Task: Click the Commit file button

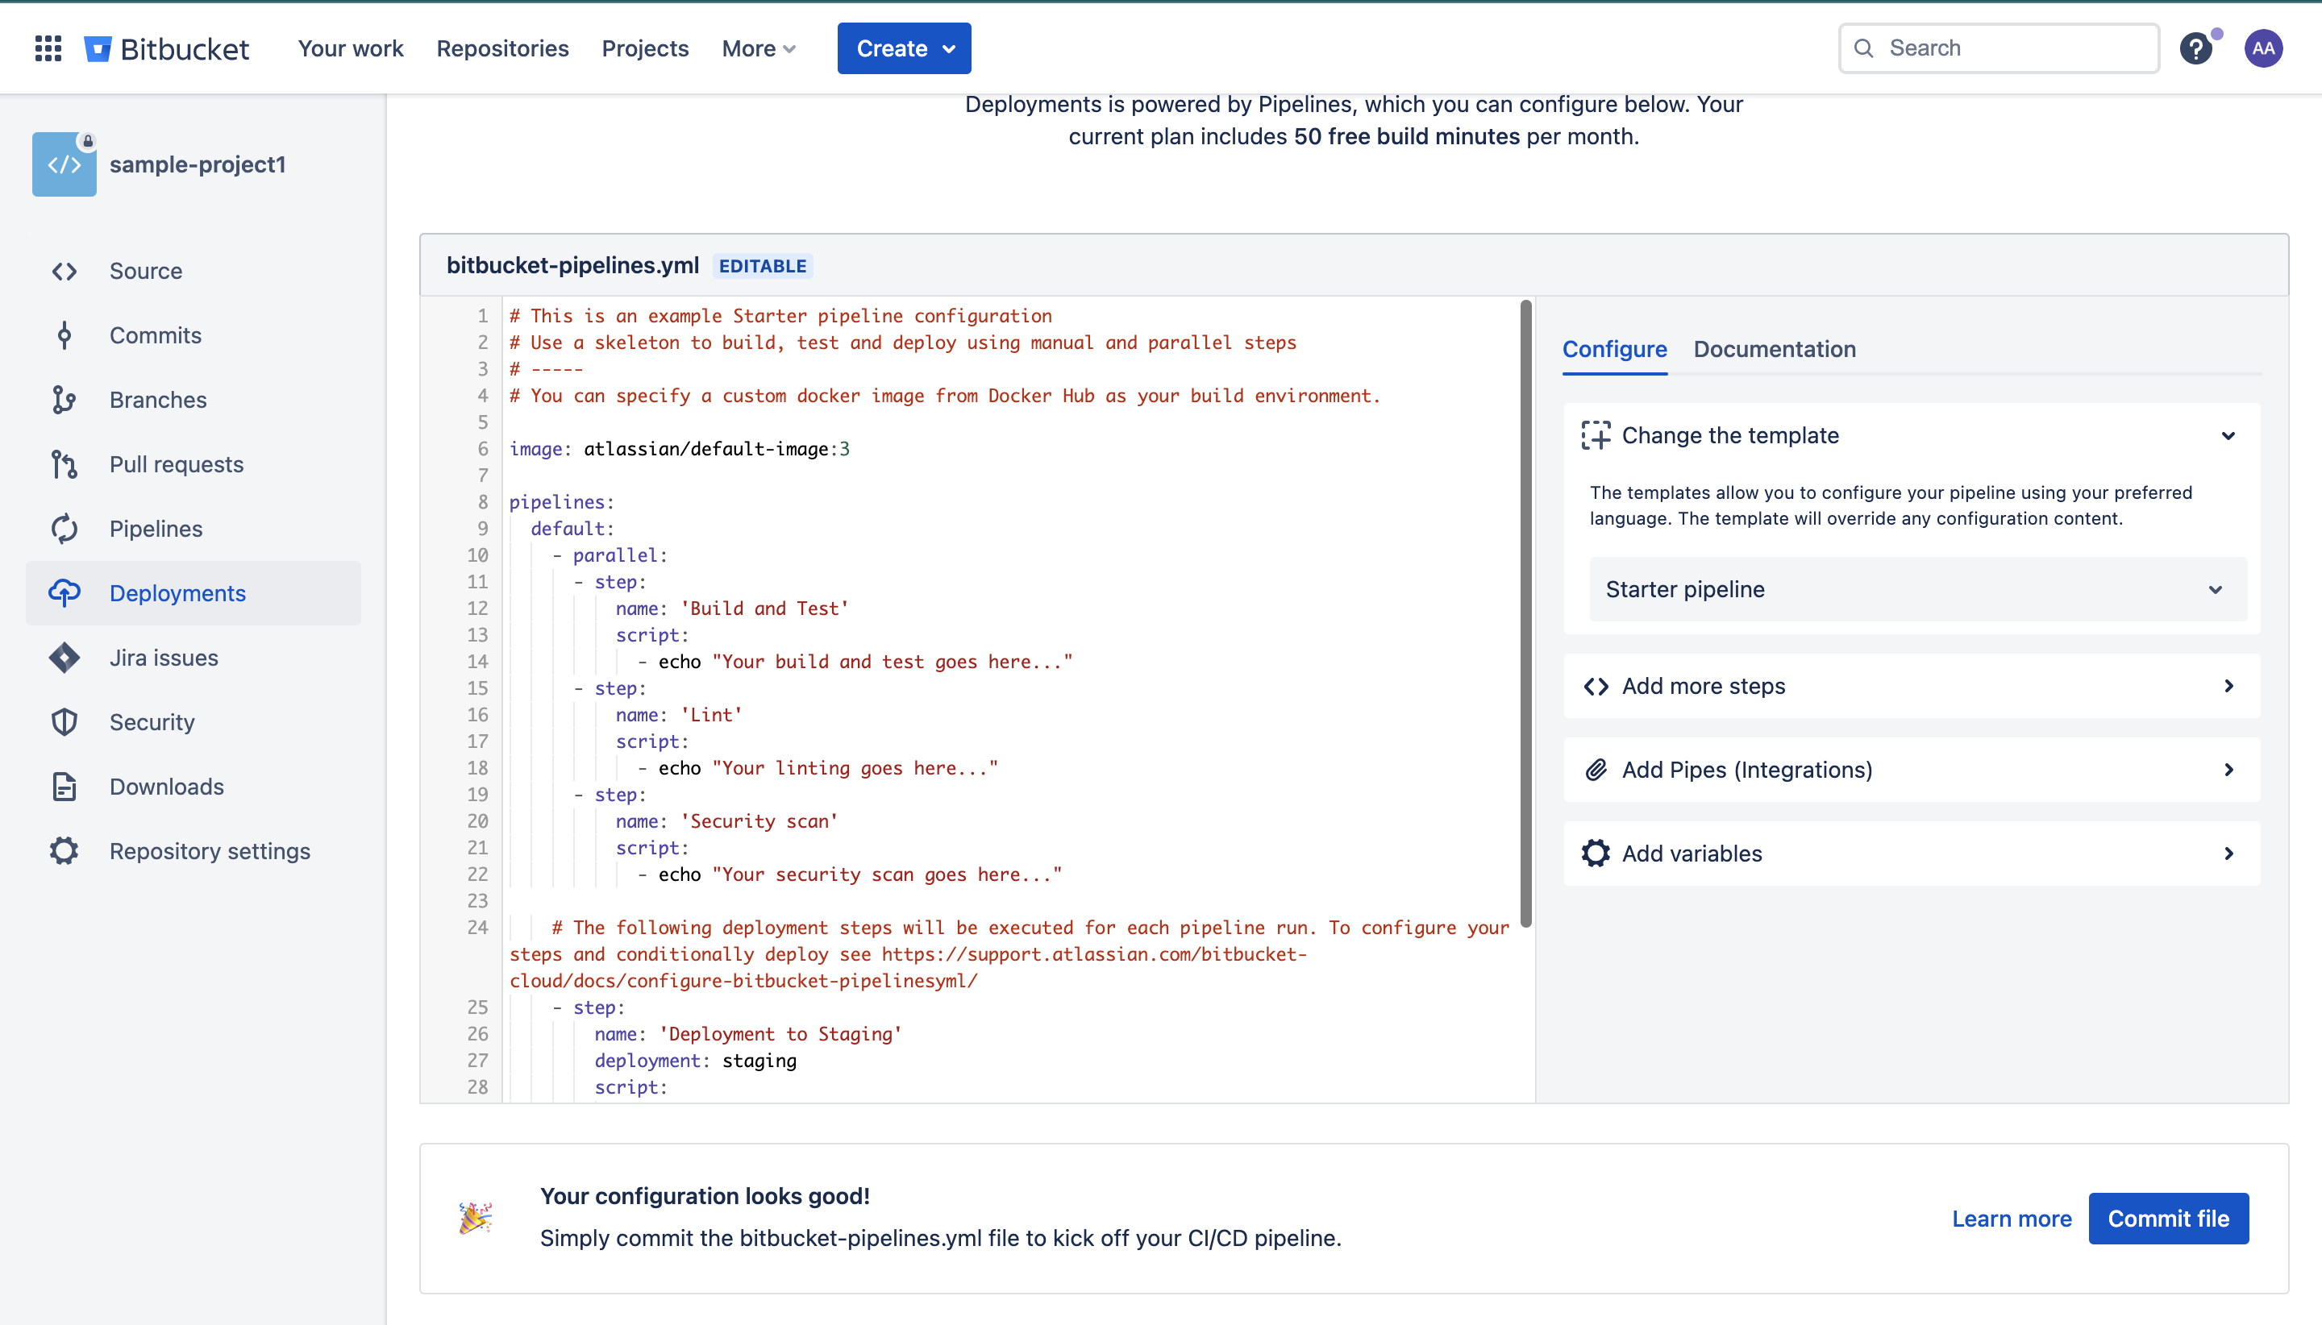Action: click(2169, 1218)
